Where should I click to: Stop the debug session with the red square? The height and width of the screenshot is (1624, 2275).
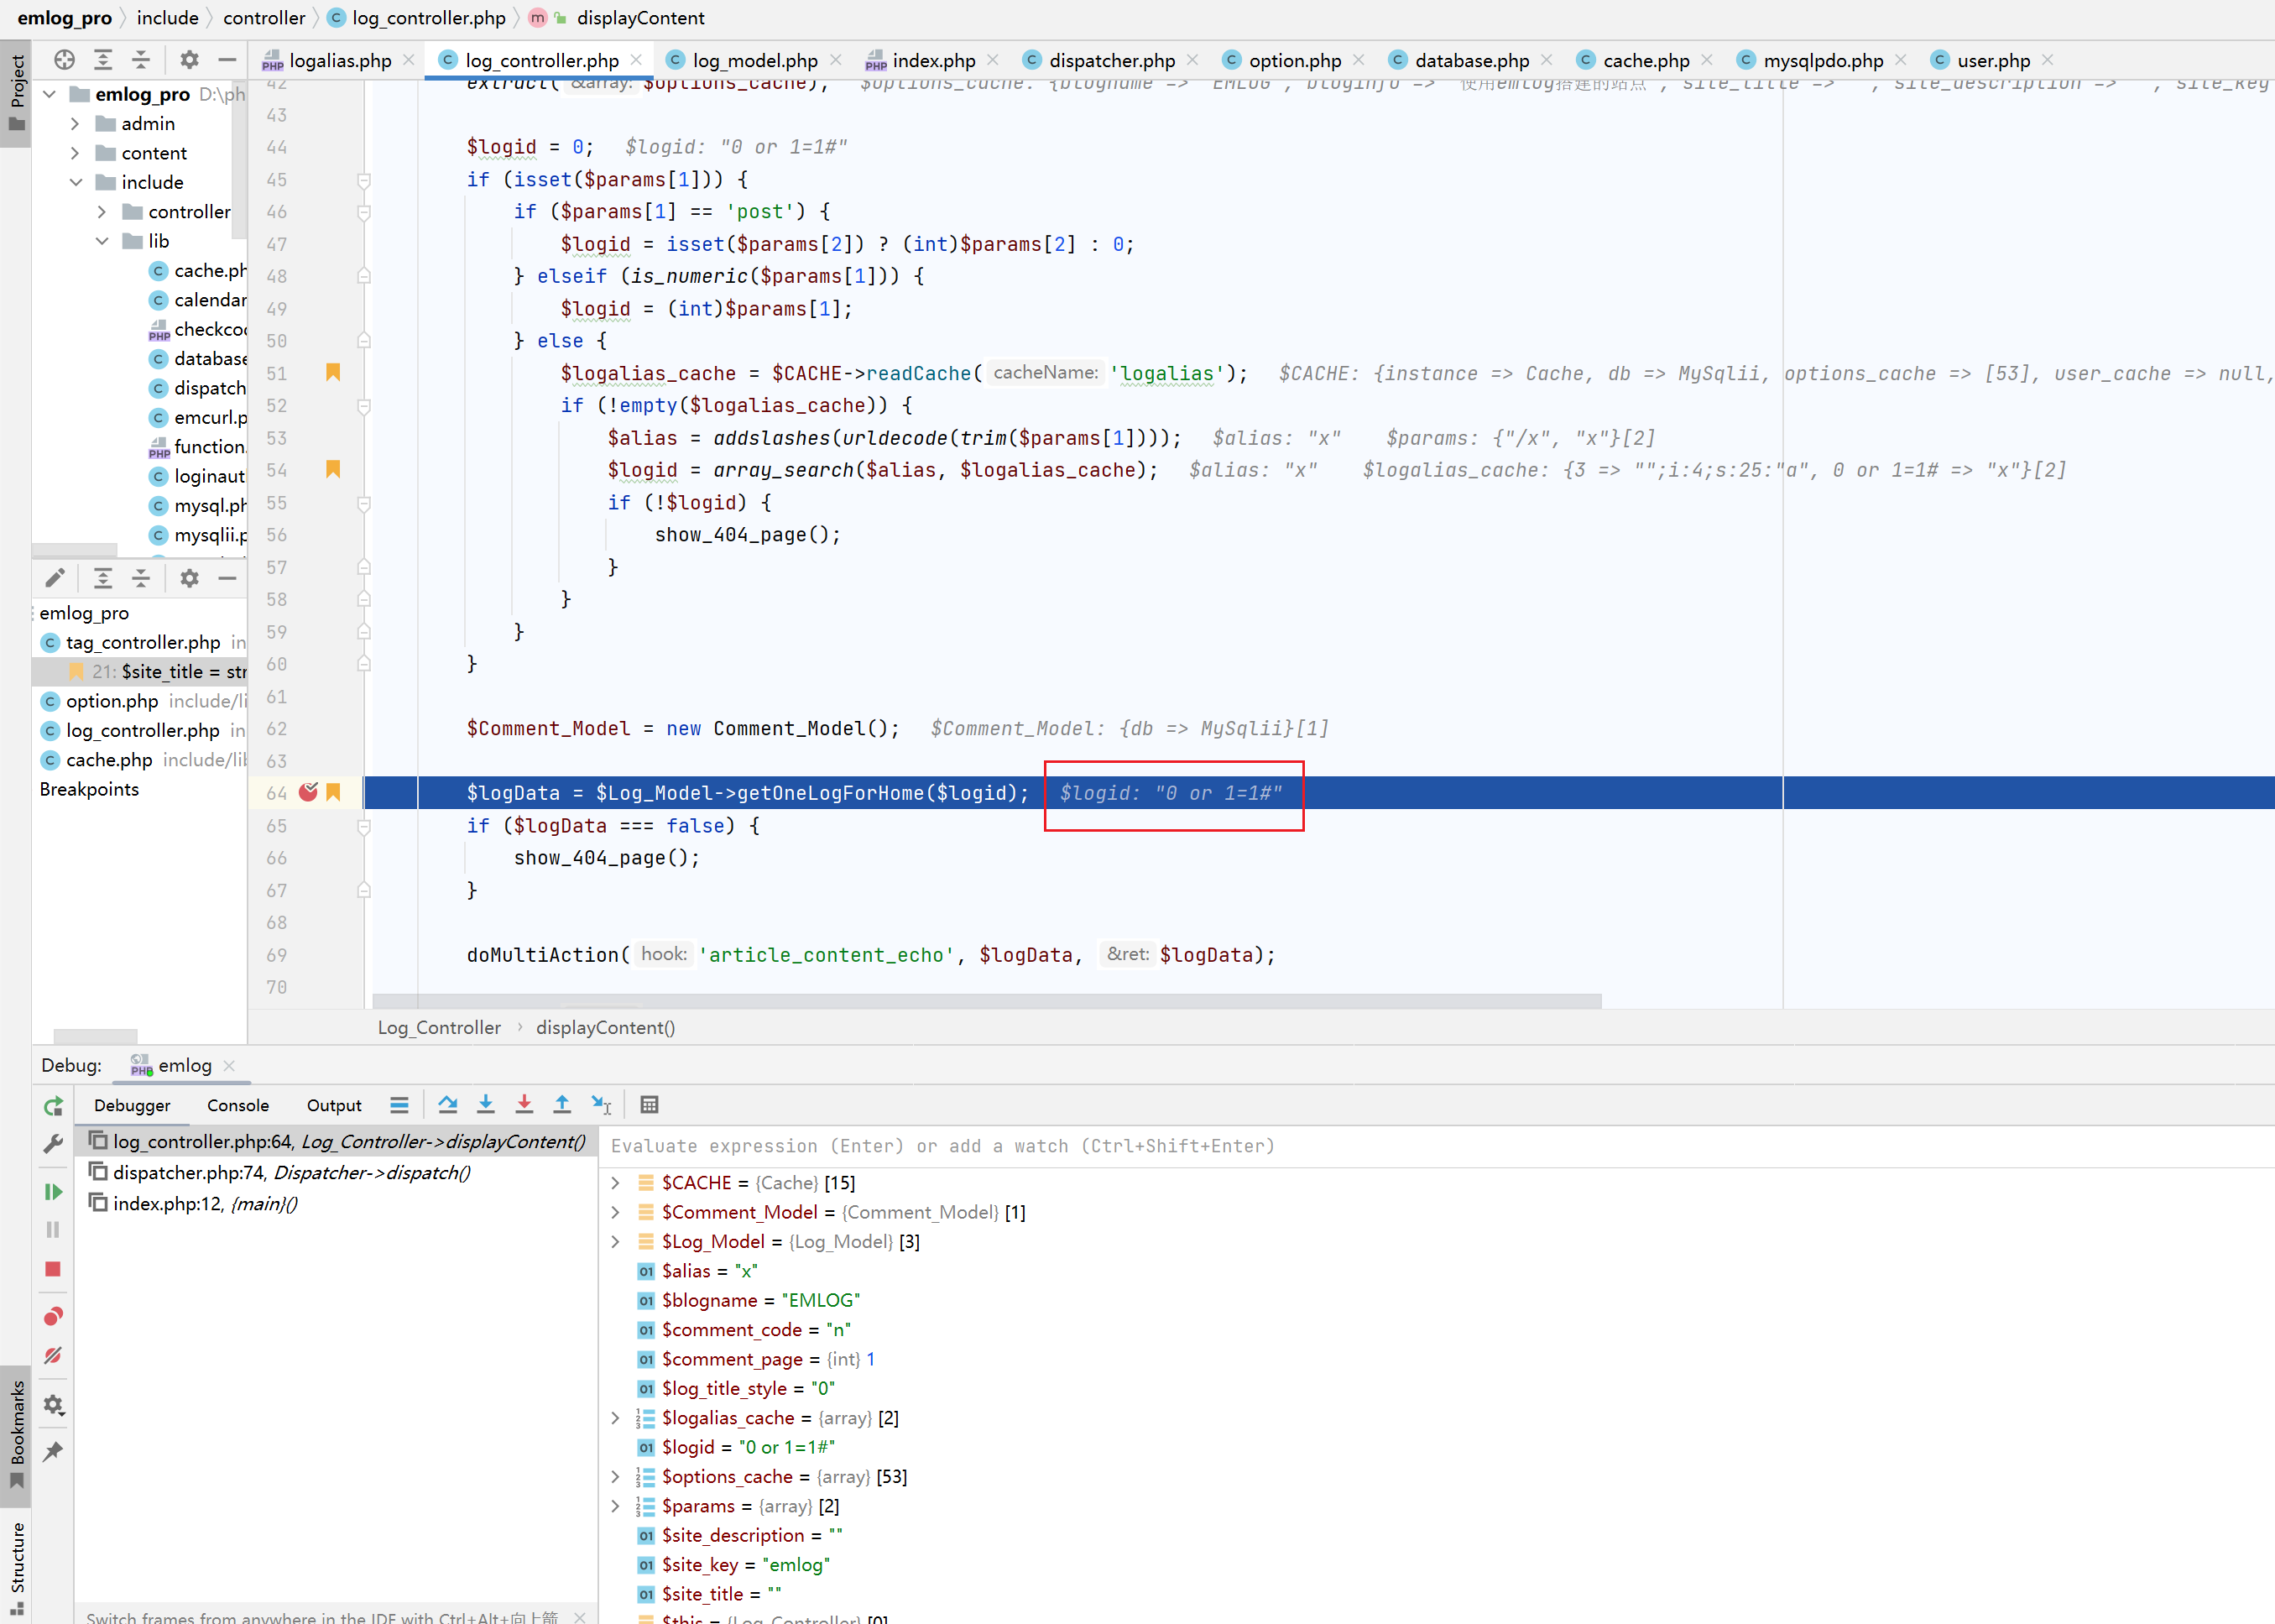[x=53, y=1269]
